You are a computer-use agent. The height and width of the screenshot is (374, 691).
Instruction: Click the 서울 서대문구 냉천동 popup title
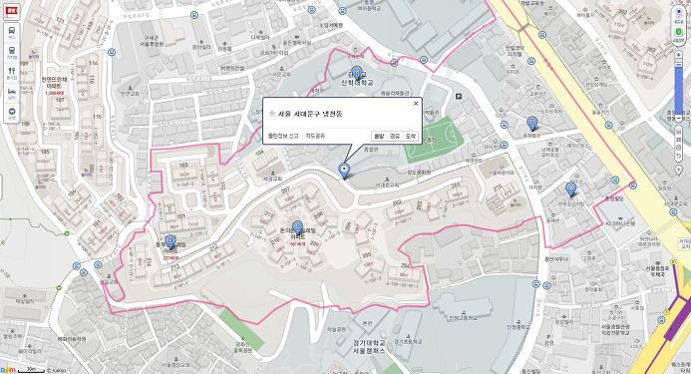tap(310, 114)
